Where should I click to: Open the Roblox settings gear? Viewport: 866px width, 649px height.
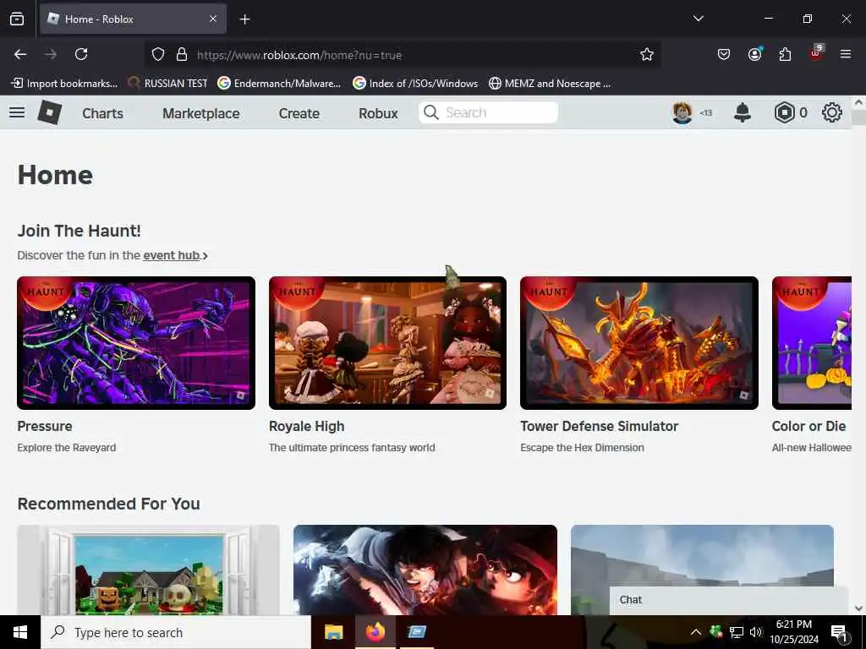(x=832, y=112)
